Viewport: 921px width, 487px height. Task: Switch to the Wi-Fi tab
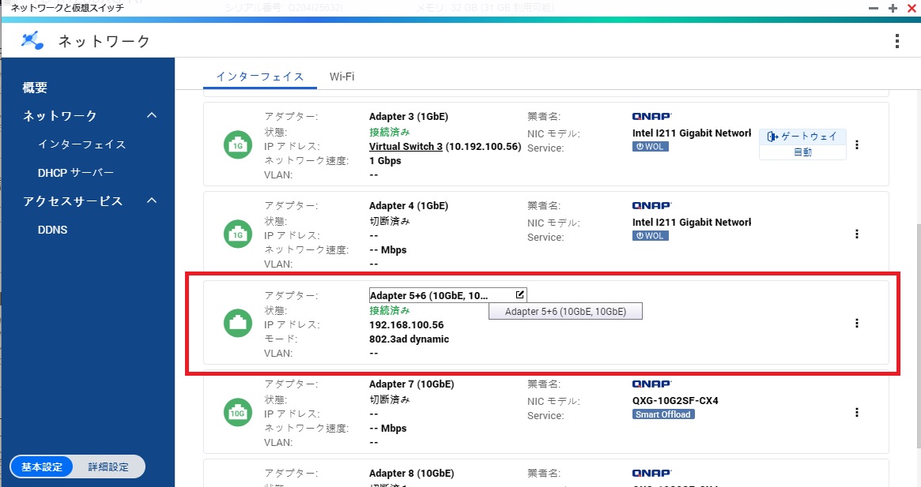(342, 77)
